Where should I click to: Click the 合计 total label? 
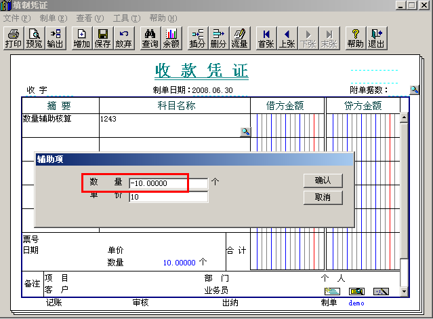[x=236, y=250]
